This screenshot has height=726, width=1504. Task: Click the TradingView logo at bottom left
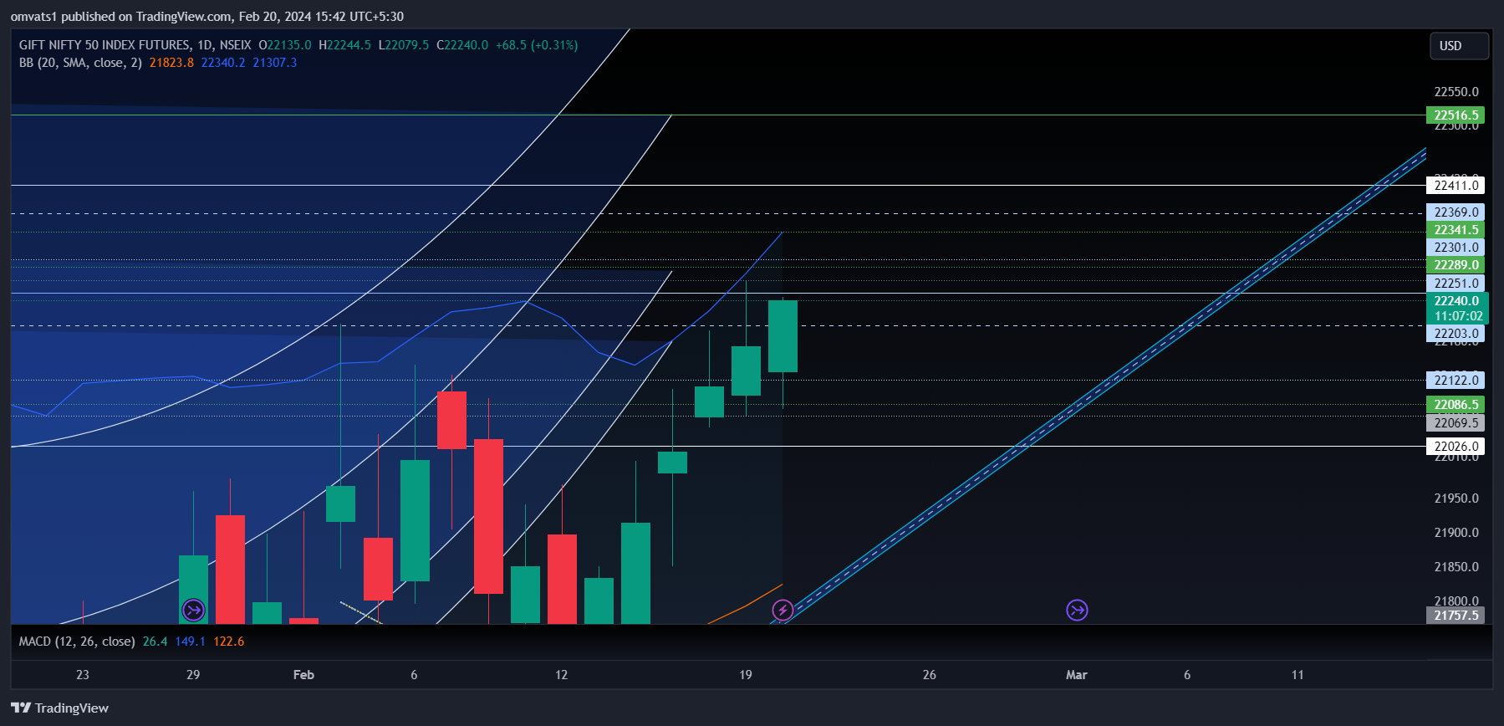click(x=60, y=708)
